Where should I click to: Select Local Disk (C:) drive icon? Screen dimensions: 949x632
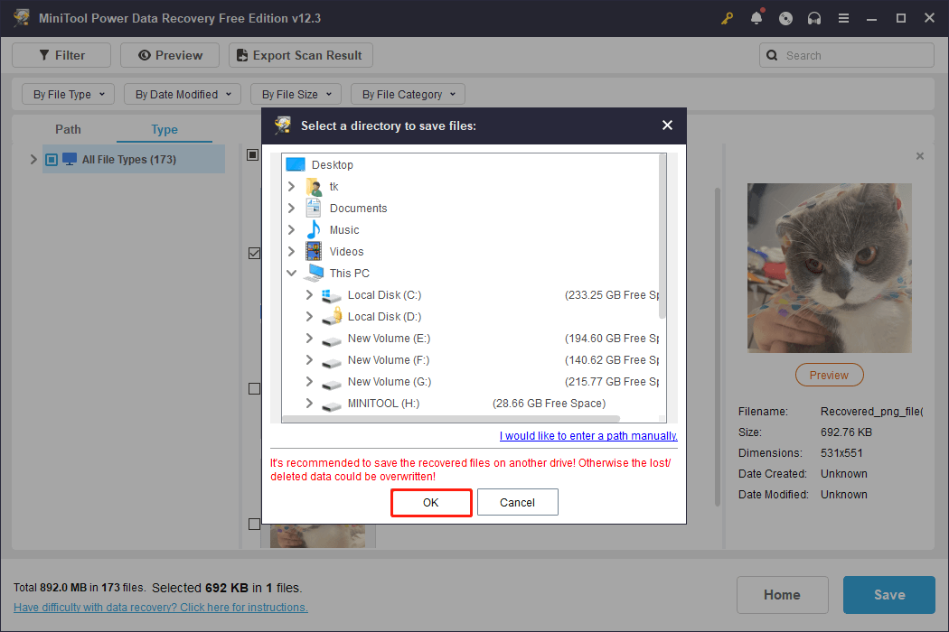[x=332, y=295]
